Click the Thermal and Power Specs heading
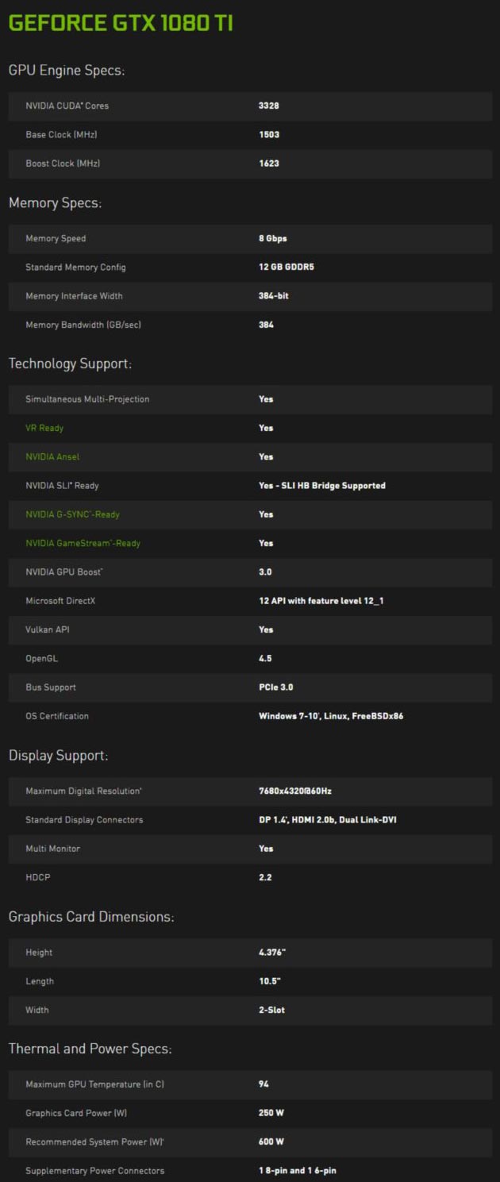The image size is (500, 1182). point(90,1049)
